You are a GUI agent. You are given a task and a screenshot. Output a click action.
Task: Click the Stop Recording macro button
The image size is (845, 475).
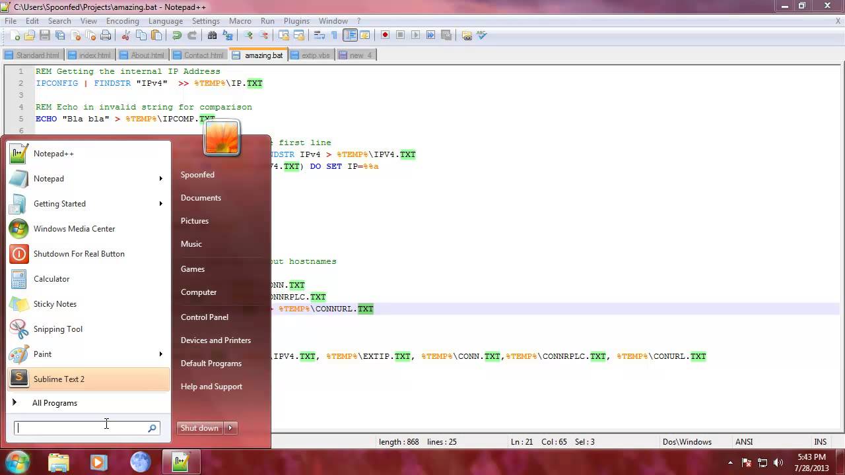click(400, 36)
